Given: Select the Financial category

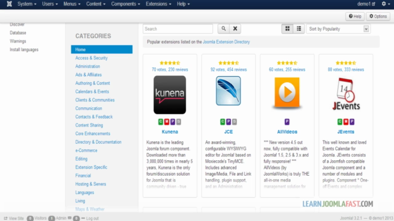Looking at the screenshot, I should tap(83, 176).
